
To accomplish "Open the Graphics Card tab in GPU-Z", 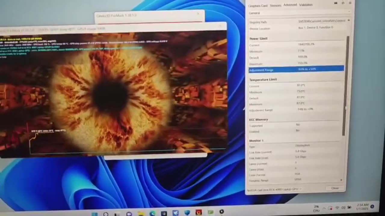I will coord(258,6).
